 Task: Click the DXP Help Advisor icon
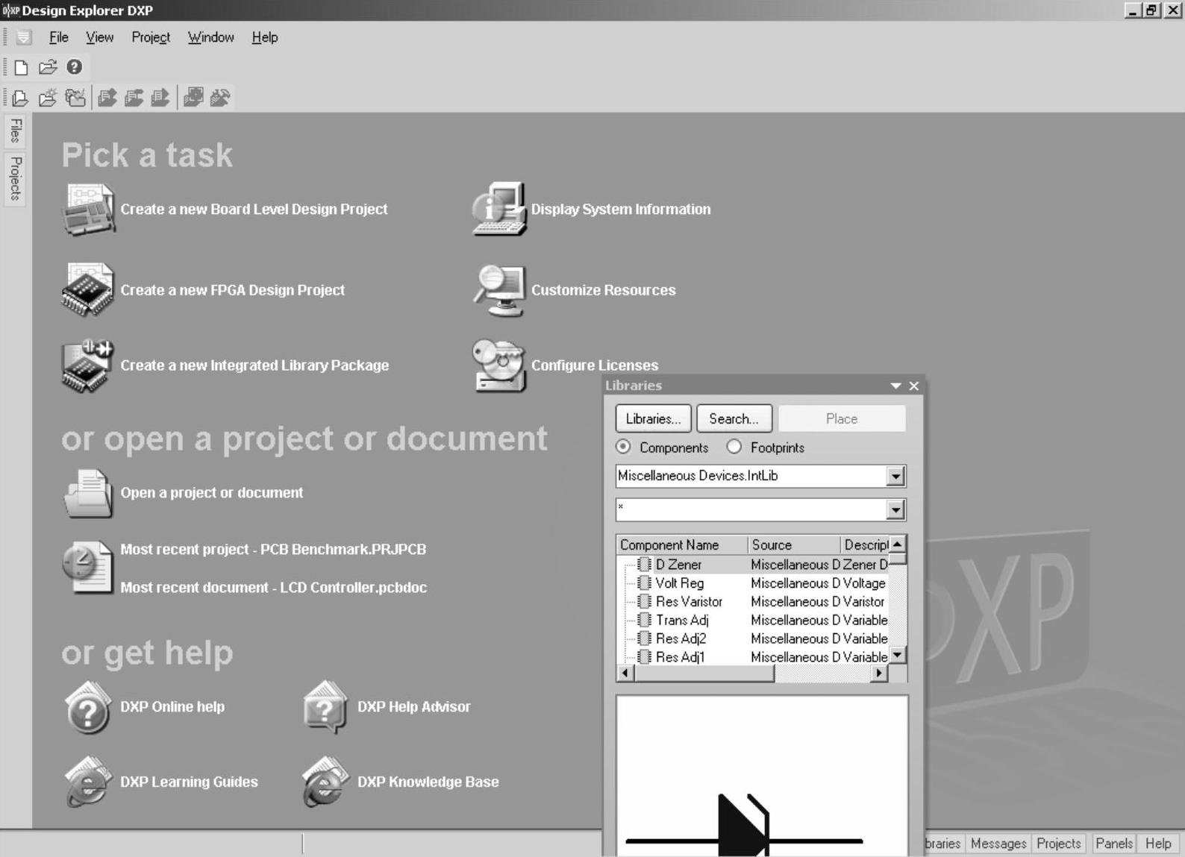(x=325, y=707)
